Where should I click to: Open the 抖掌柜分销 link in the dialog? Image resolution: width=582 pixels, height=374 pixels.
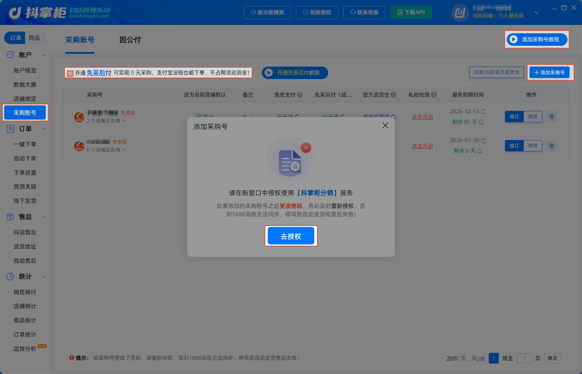point(317,193)
